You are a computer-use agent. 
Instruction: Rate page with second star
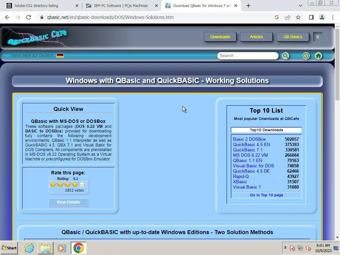[60, 185]
